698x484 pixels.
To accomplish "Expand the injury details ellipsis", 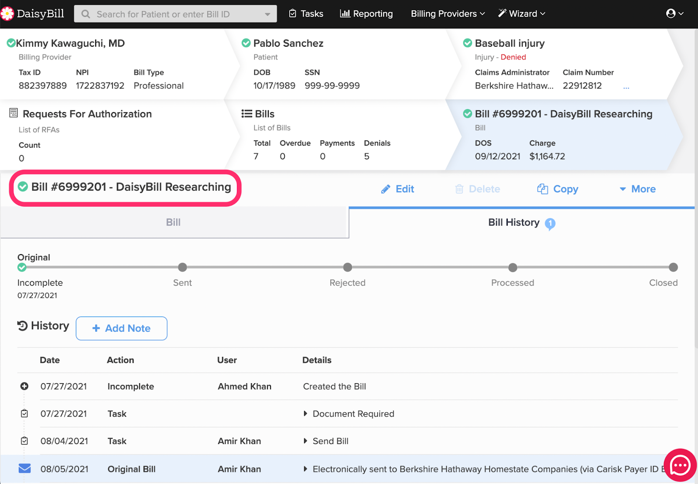I will click(626, 88).
